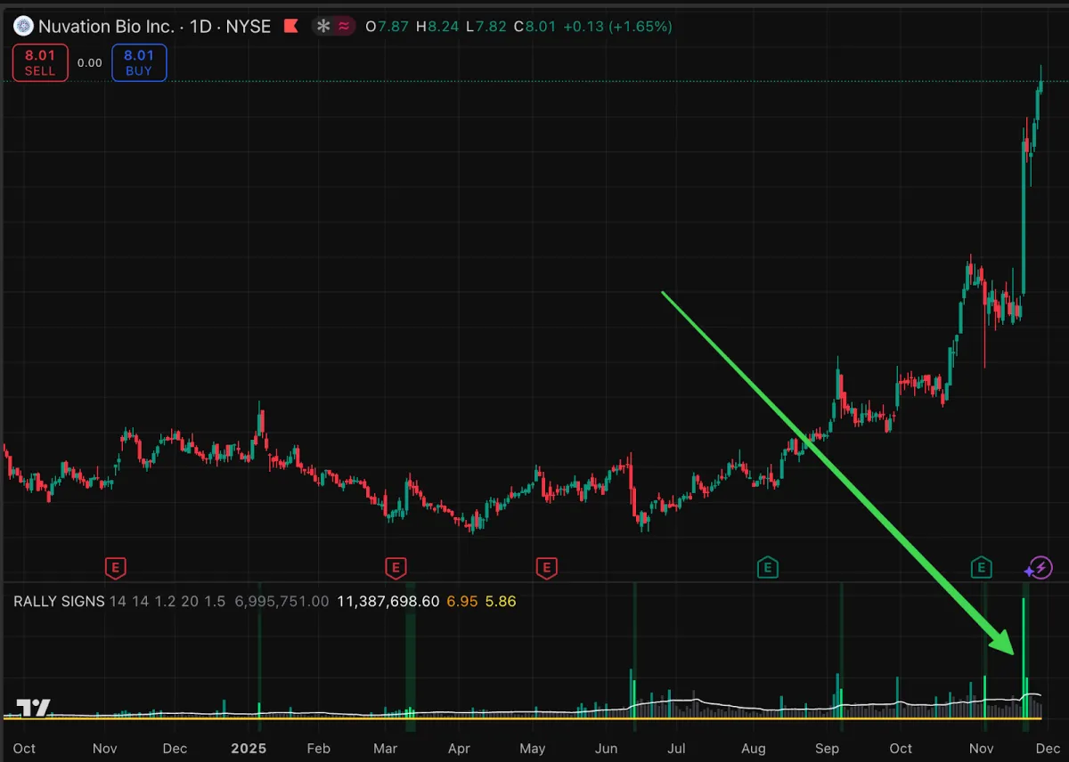Click the 11,387,698.60 indicator value
1069x762 pixels.
point(388,602)
